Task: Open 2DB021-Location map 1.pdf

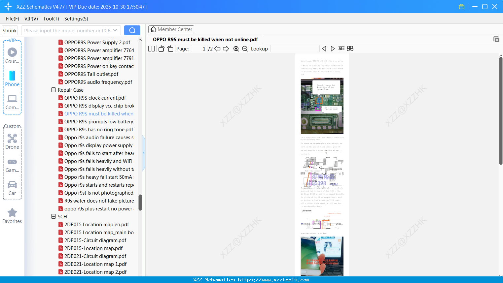Action: (95, 264)
